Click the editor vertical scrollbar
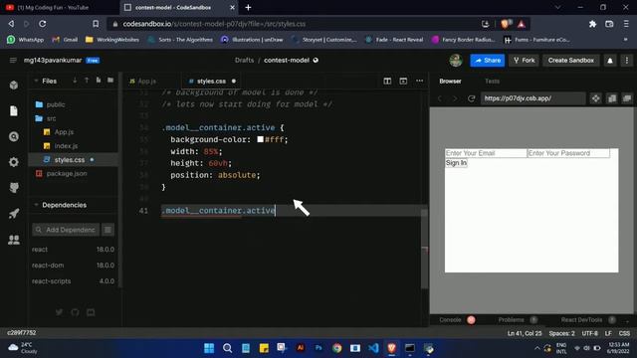This screenshot has height=358, width=637. click(x=425, y=249)
